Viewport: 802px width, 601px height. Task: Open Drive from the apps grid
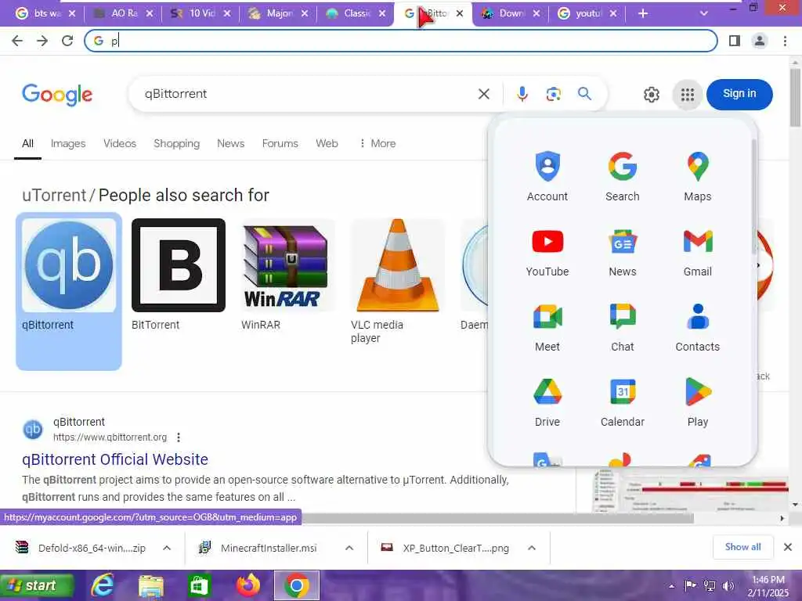point(547,402)
